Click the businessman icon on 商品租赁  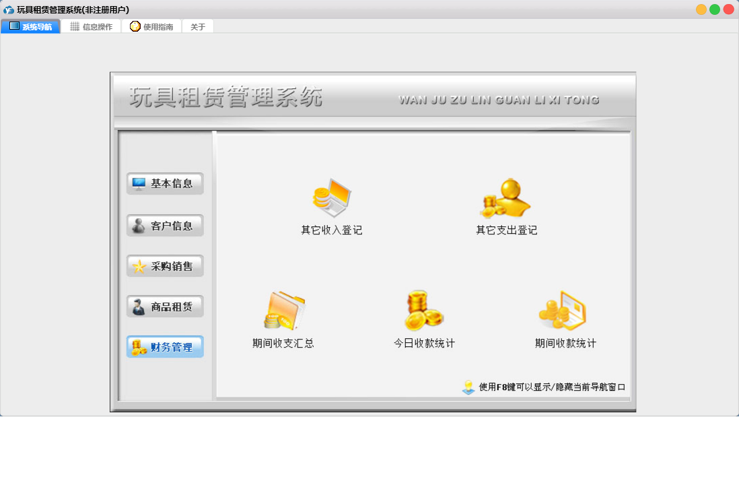pos(139,307)
